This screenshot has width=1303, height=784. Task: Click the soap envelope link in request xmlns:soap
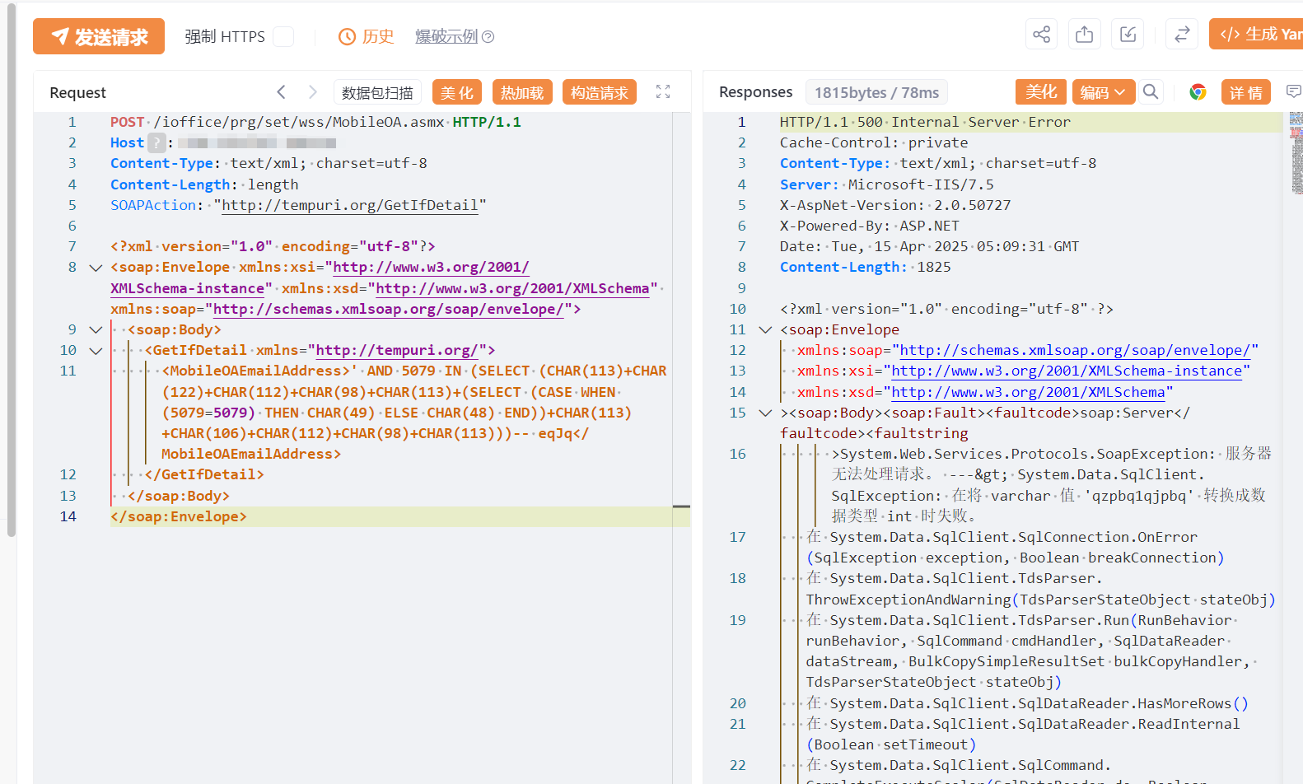[x=389, y=309]
